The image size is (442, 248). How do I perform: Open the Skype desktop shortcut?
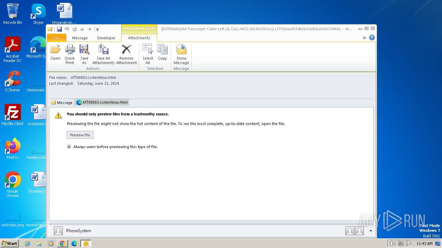tap(38, 14)
